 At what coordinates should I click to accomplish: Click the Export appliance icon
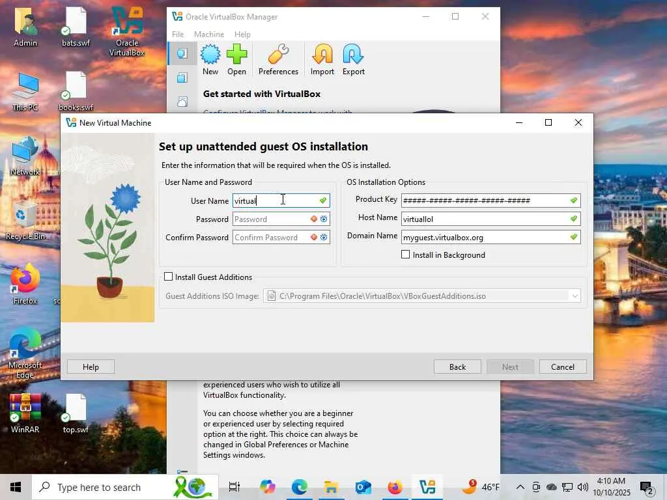pyautogui.click(x=354, y=60)
